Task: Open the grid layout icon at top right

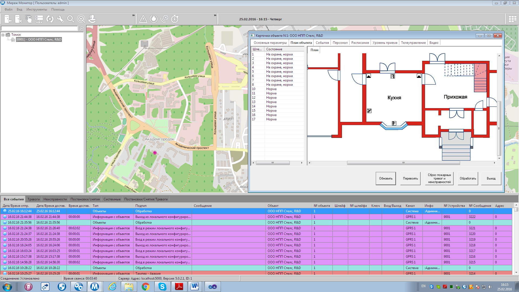Action: [512, 19]
